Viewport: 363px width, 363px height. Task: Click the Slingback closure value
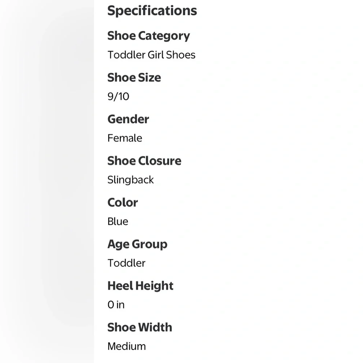click(131, 180)
